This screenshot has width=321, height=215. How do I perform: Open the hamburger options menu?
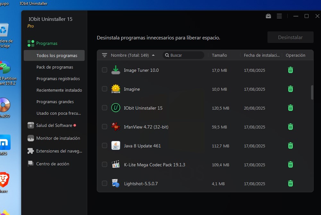(x=279, y=16)
